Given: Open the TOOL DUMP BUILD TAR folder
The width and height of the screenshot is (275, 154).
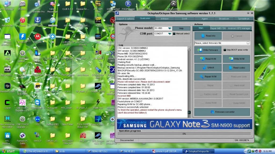Looking at the screenshot, I should [83, 122].
